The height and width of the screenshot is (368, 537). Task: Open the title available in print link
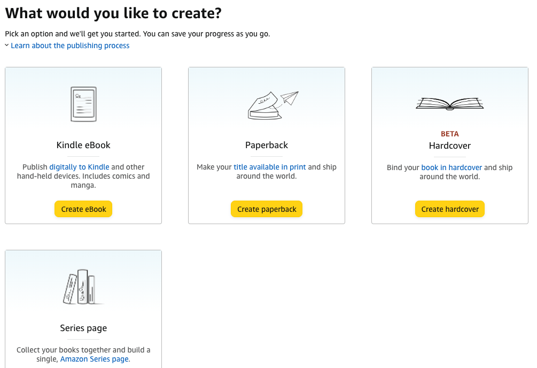269,167
